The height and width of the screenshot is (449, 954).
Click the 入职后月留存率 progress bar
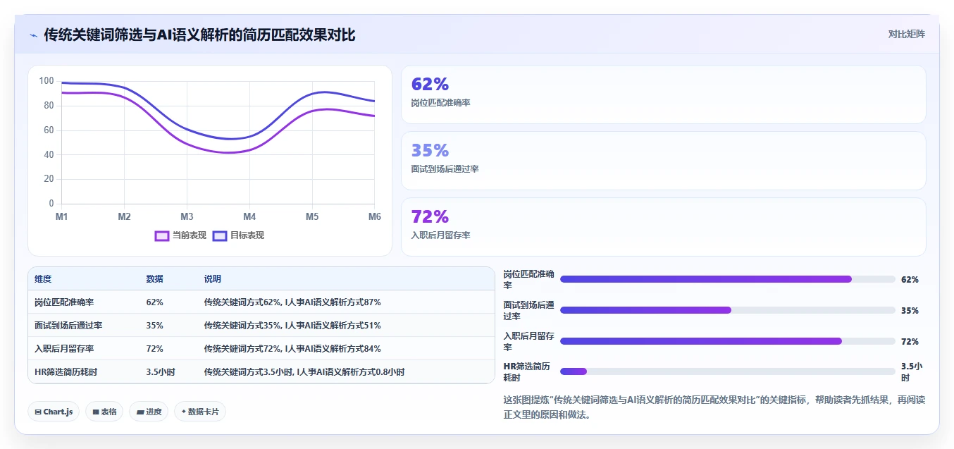tap(727, 341)
